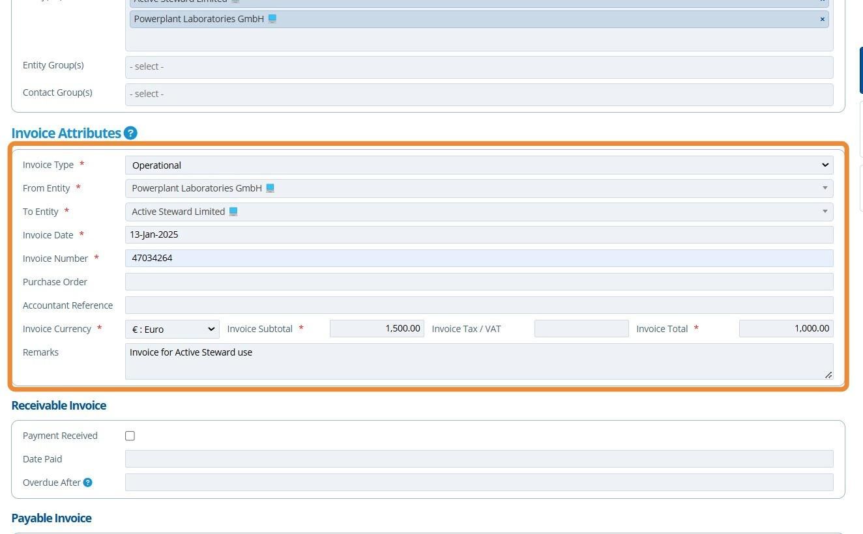Screen dimensions: 863x534
Task: Select the Invoice Total field
Action: (x=786, y=329)
